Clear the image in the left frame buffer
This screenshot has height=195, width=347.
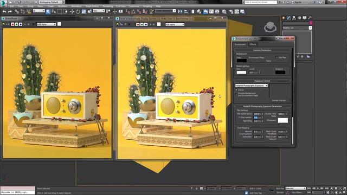click(33, 24)
